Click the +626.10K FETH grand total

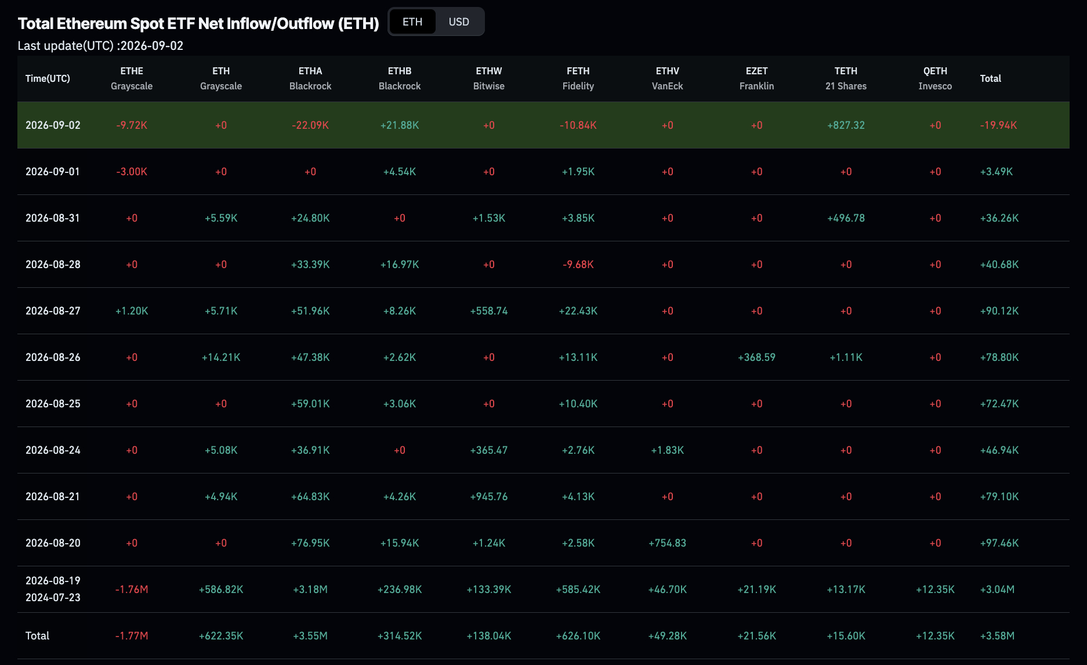[578, 636]
